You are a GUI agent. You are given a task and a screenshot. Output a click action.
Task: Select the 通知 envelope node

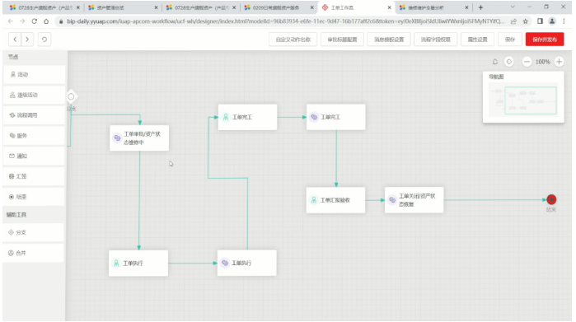tap(34, 156)
